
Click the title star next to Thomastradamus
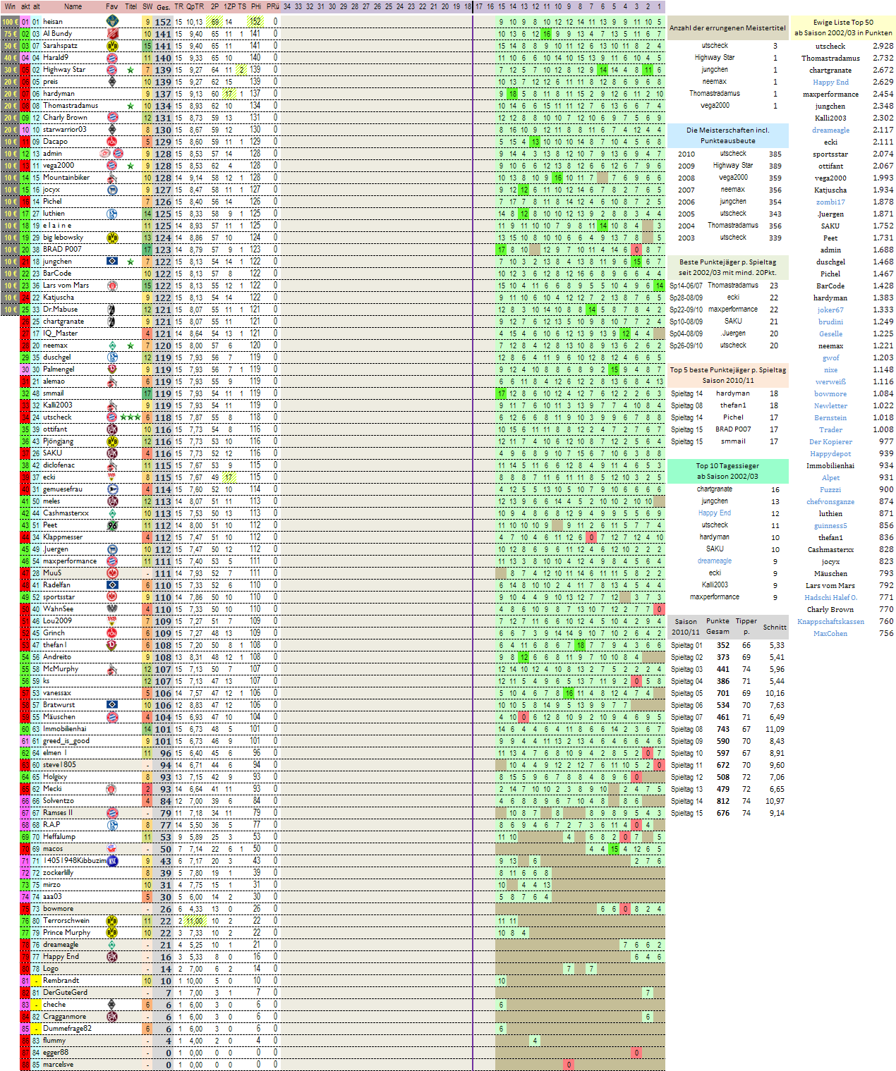click(x=131, y=106)
